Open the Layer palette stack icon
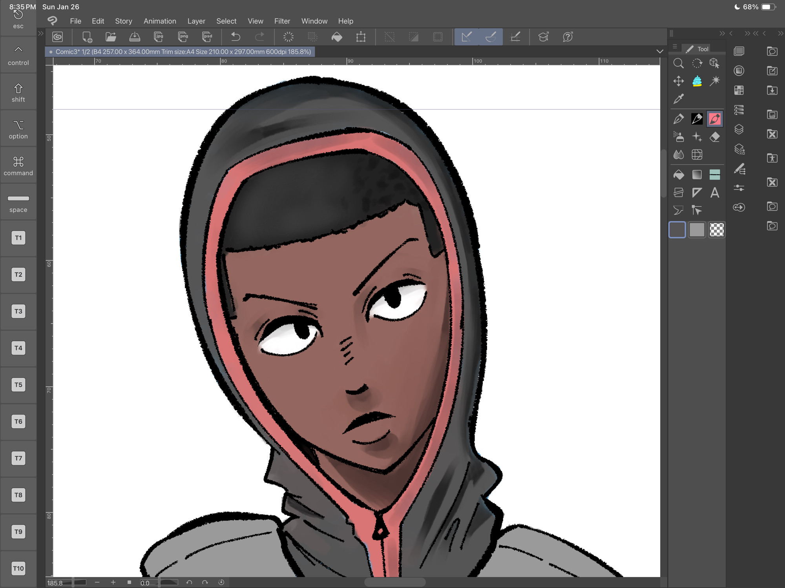The height and width of the screenshot is (588, 785). (x=739, y=129)
